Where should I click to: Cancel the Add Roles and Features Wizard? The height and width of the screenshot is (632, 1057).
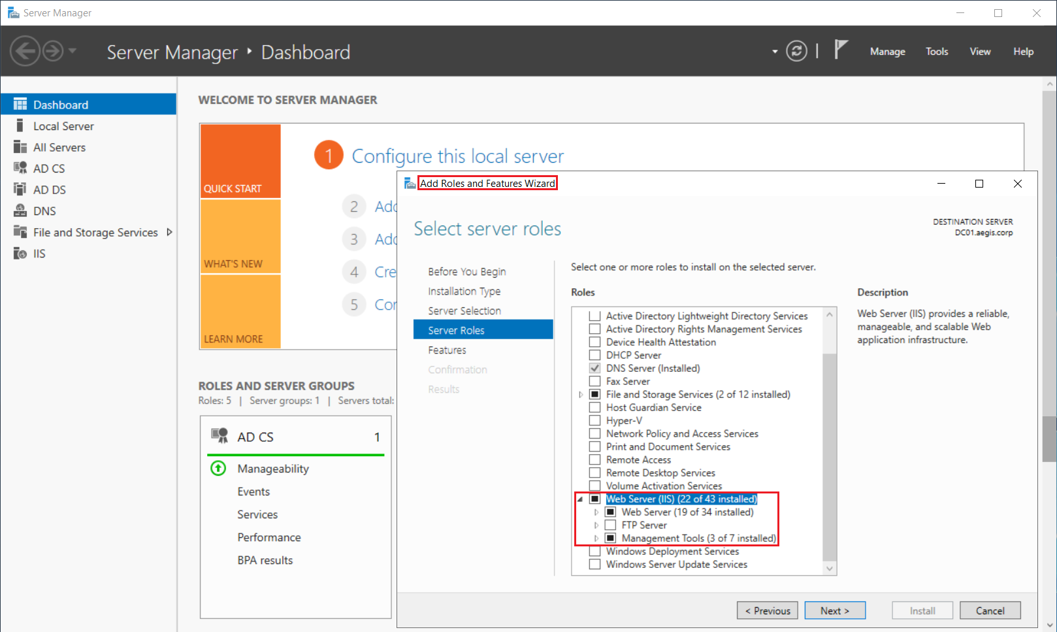tap(990, 610)
